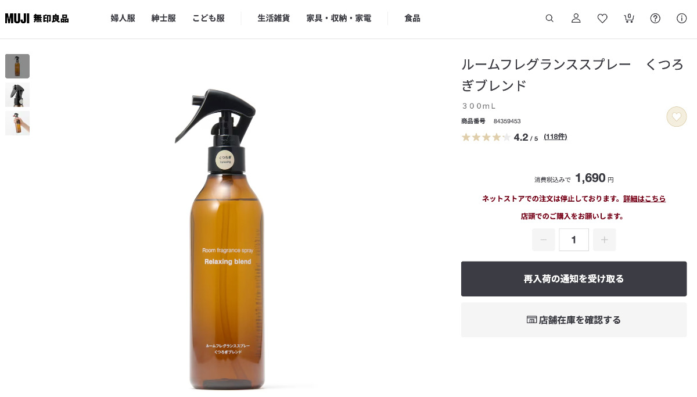The width and height of the screenshot is (697, 397).
Task: Open the information circle icon
Action: click(682, 18)
